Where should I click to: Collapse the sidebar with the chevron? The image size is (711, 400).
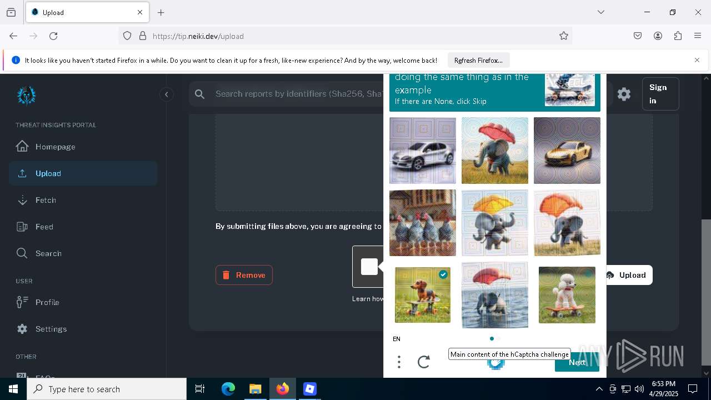click(166, 94)
